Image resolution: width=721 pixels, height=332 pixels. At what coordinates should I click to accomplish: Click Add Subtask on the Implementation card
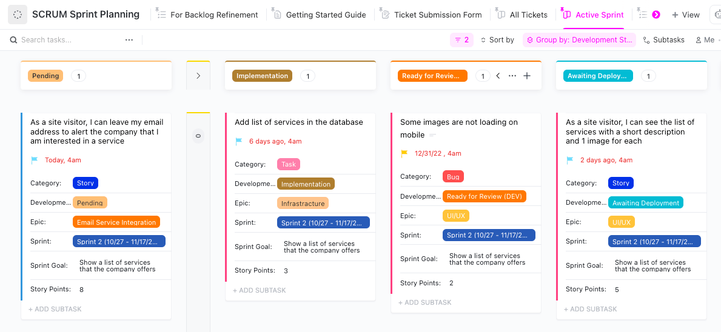pyautogui.click(x=259, y=290)
